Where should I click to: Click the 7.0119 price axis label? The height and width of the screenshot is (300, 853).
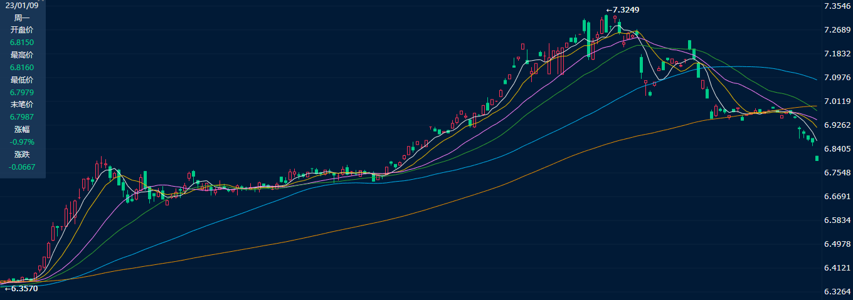[x=837, y=101]
